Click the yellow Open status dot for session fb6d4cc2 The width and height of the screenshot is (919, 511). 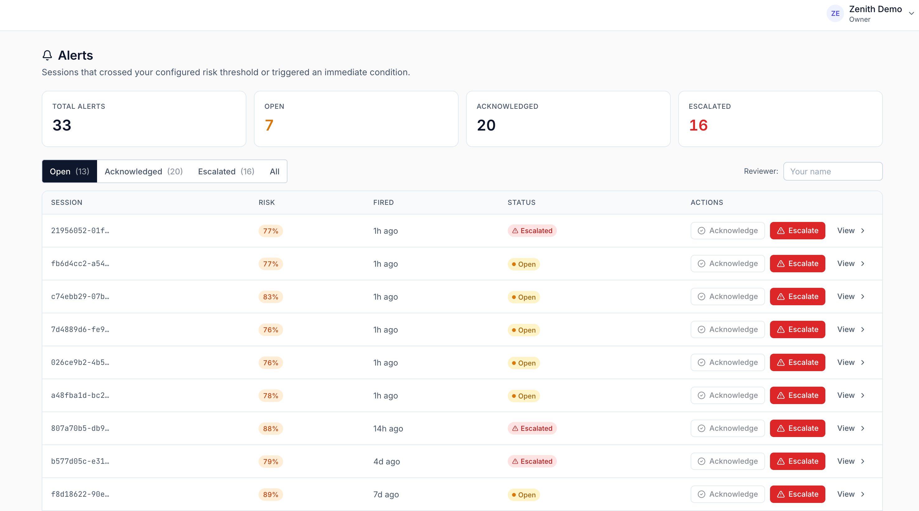coord(513,264)
